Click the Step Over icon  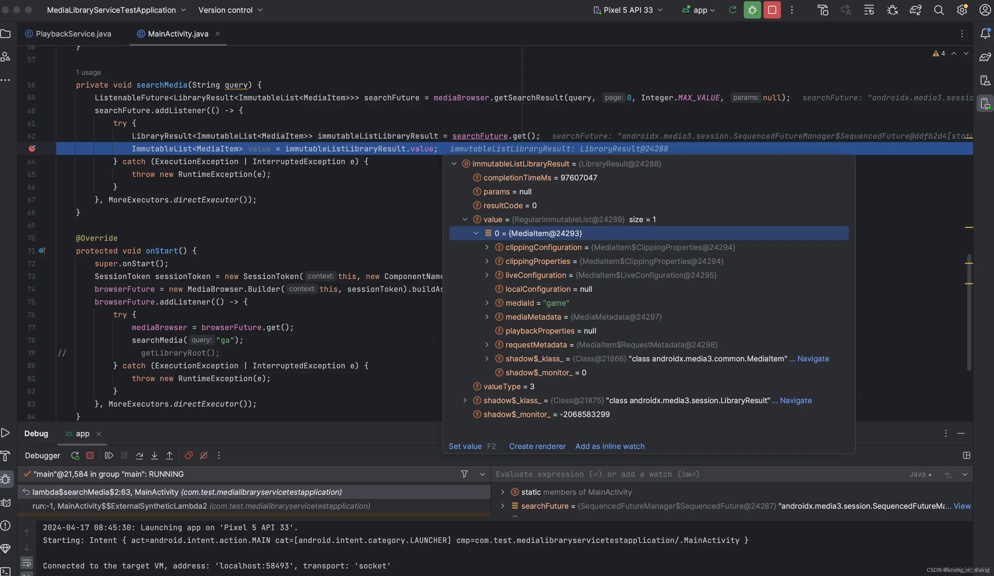click(x=139, y=455)
